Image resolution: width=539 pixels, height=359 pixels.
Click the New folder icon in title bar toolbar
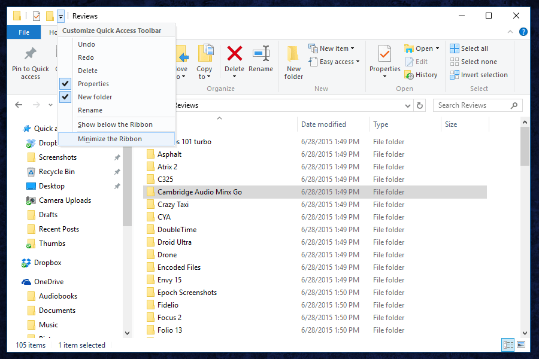pyautogui.click(x=50, y=16)
